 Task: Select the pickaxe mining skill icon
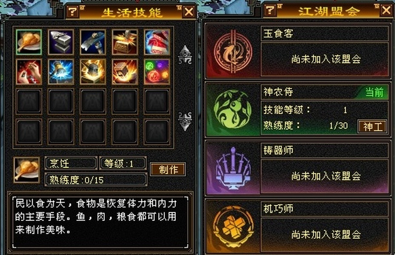[x=93, y=42]
